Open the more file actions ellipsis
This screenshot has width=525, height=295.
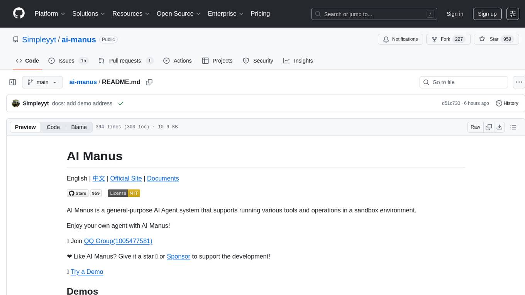(519, 82)
